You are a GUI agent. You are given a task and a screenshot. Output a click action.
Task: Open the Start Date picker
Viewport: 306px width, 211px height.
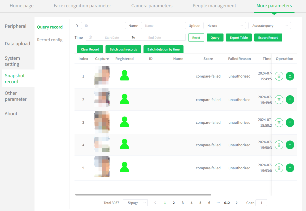(112, 37)
